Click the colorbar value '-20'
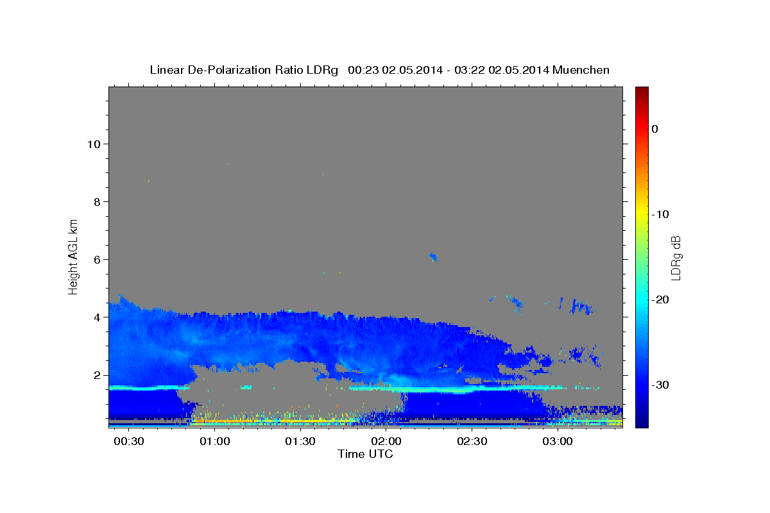This screenshot has width=770, height=513. coord(661,299)
